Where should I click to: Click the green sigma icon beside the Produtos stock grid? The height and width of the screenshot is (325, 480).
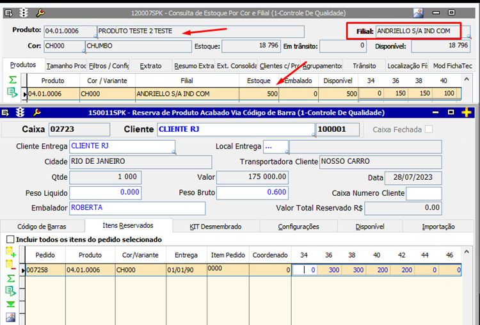[x=12, y=80]
